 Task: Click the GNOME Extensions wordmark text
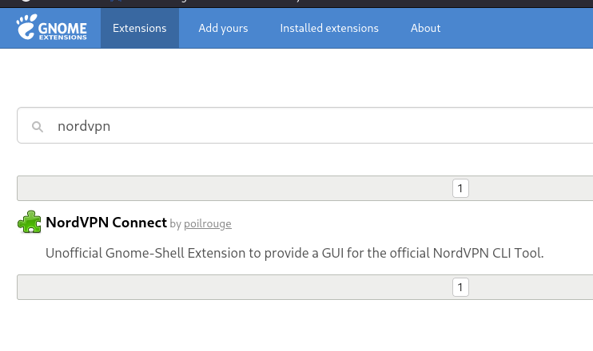point(64,30)
